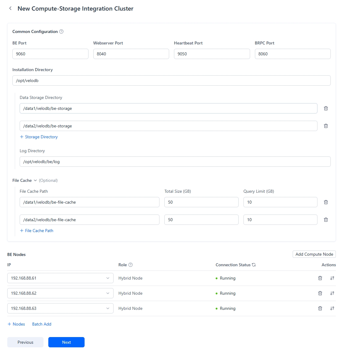Click the Next button
Viewport: 341px width, 354px height.
coord(66,342)
